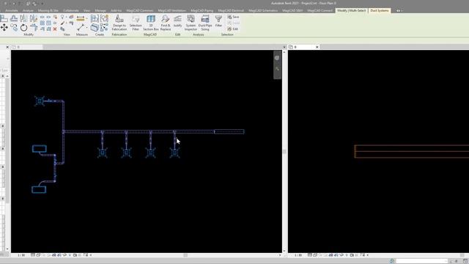Click the Mirror Draw Axis icon
The height and width of the screenshot is (264, 469).
pyautogui.click(x=34, y=18)
